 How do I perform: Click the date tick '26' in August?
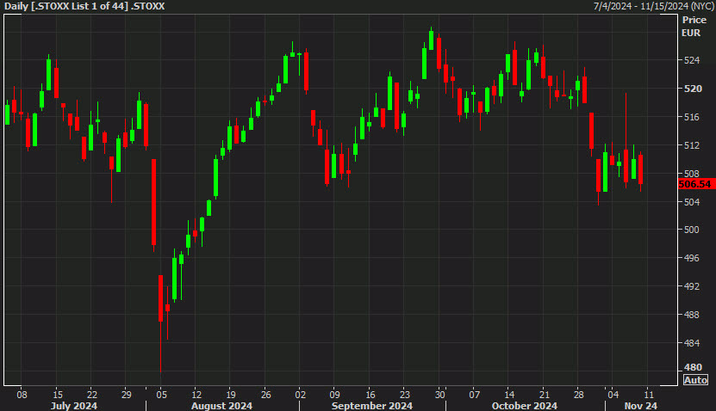pyautogui.click(x=265, y=395)
